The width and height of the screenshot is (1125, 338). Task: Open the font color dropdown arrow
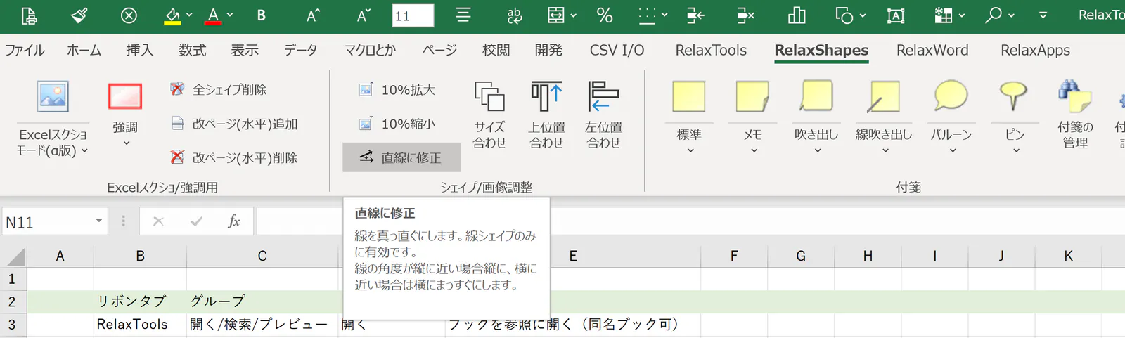coord(230,15)
